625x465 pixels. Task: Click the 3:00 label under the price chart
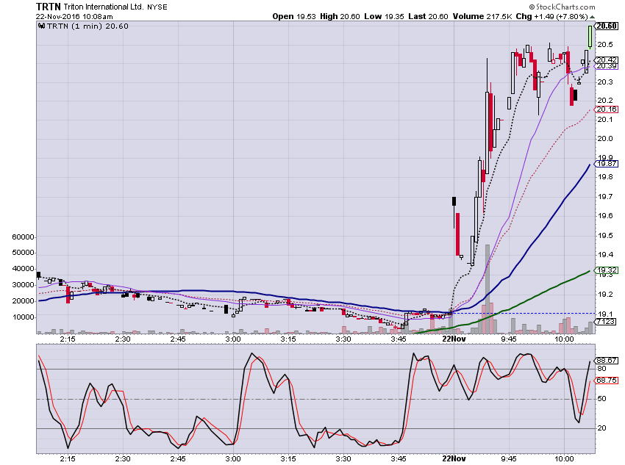click(x=233, y=339)
